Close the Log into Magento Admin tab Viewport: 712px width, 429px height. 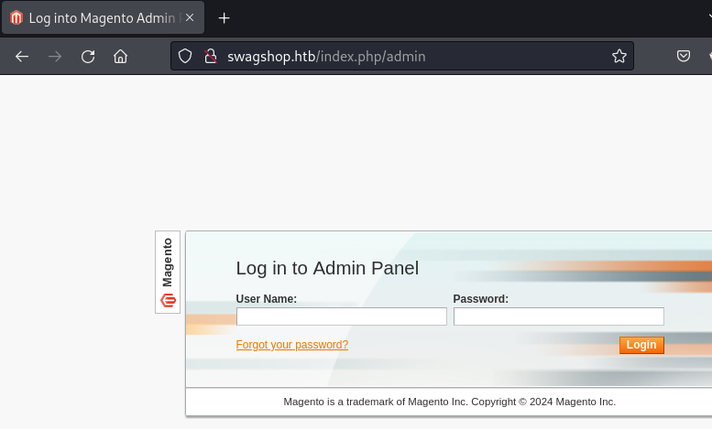(190, 17)
